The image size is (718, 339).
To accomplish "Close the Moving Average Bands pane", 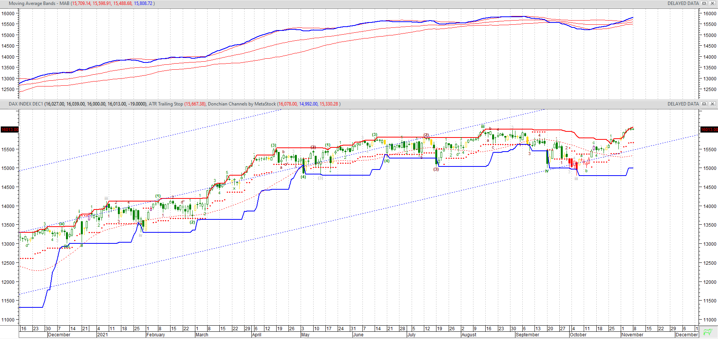I will (x=712, y=3).
